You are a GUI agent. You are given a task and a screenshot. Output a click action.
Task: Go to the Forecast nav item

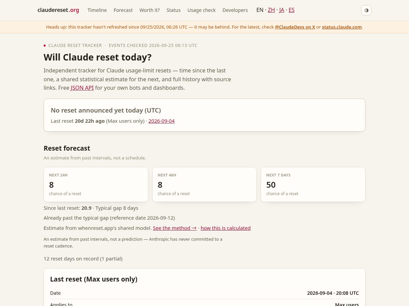pyautogui.click(x=123, y=10)
